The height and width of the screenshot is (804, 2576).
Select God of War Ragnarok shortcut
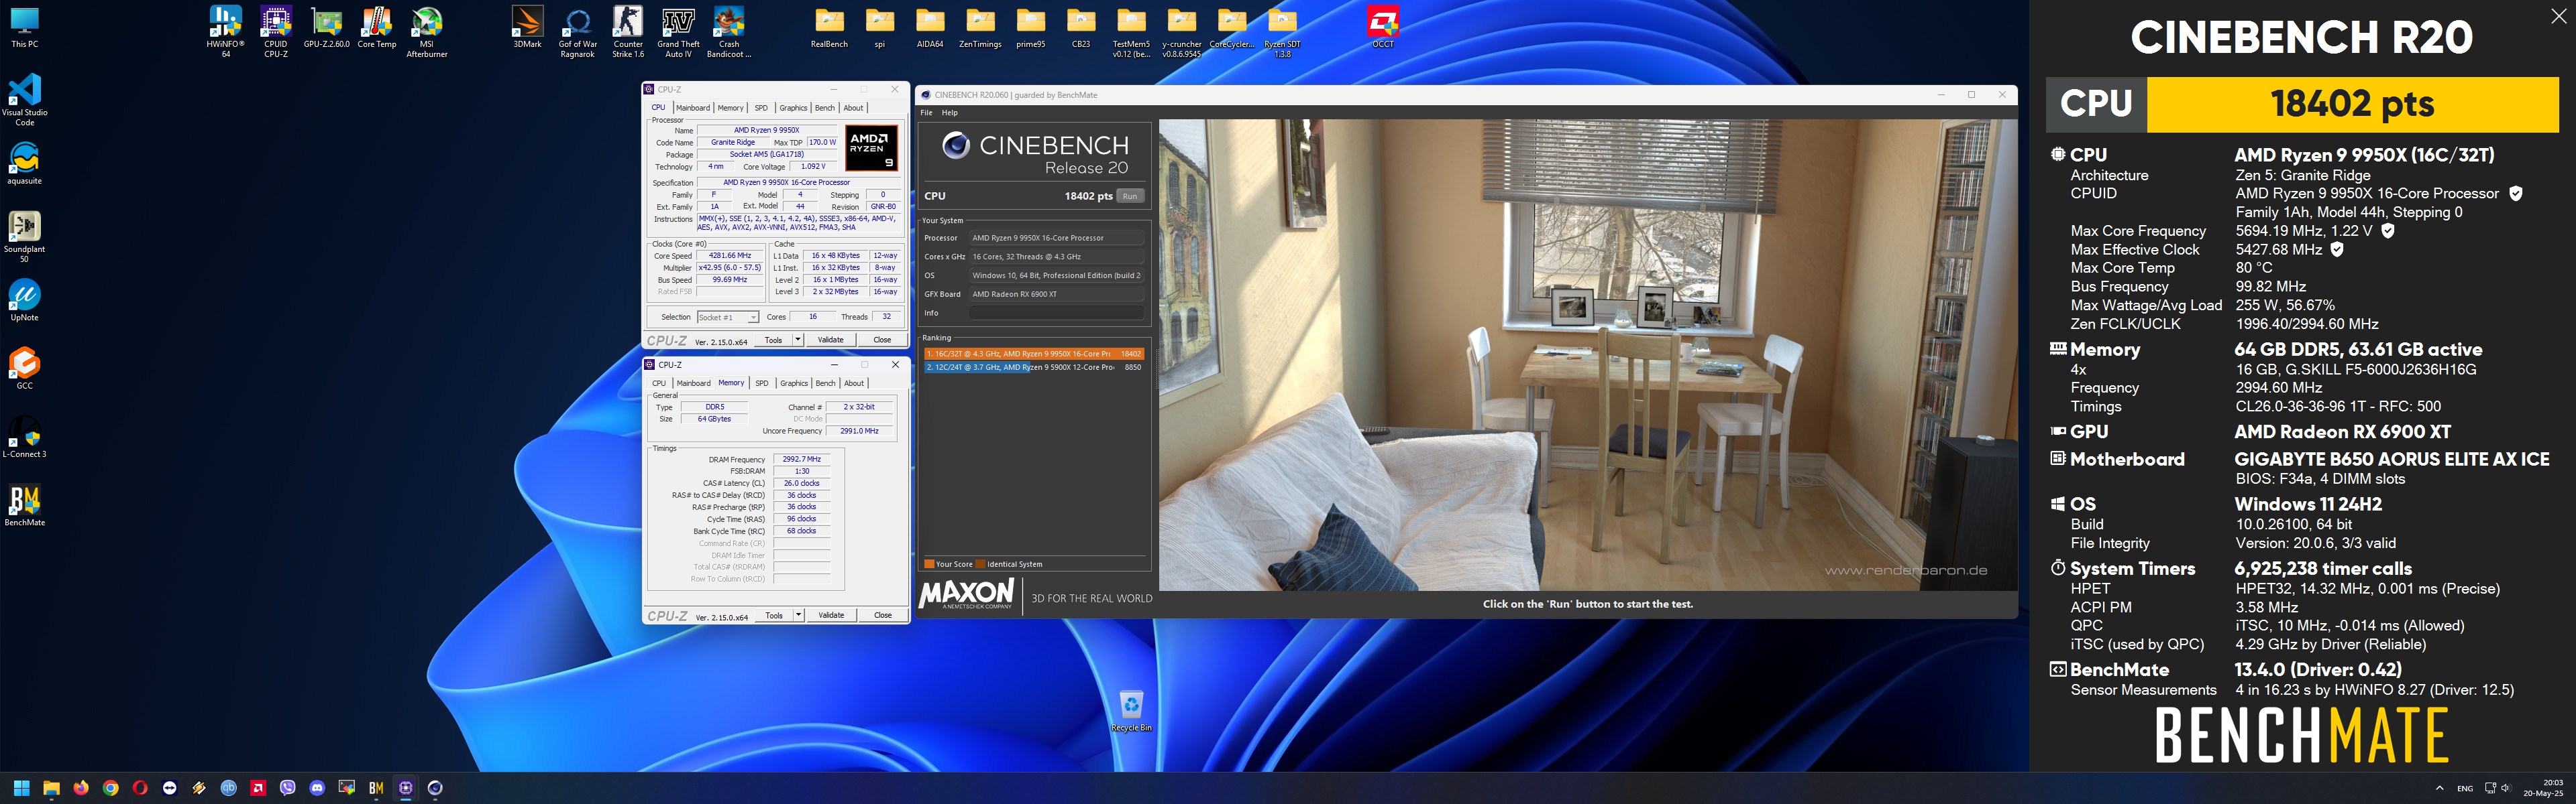click(x=577, y=32)
